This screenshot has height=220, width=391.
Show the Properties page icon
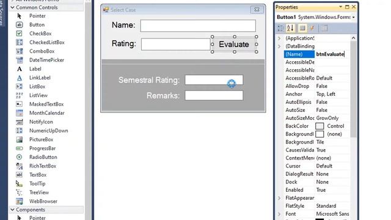click(x=302, y=28)
